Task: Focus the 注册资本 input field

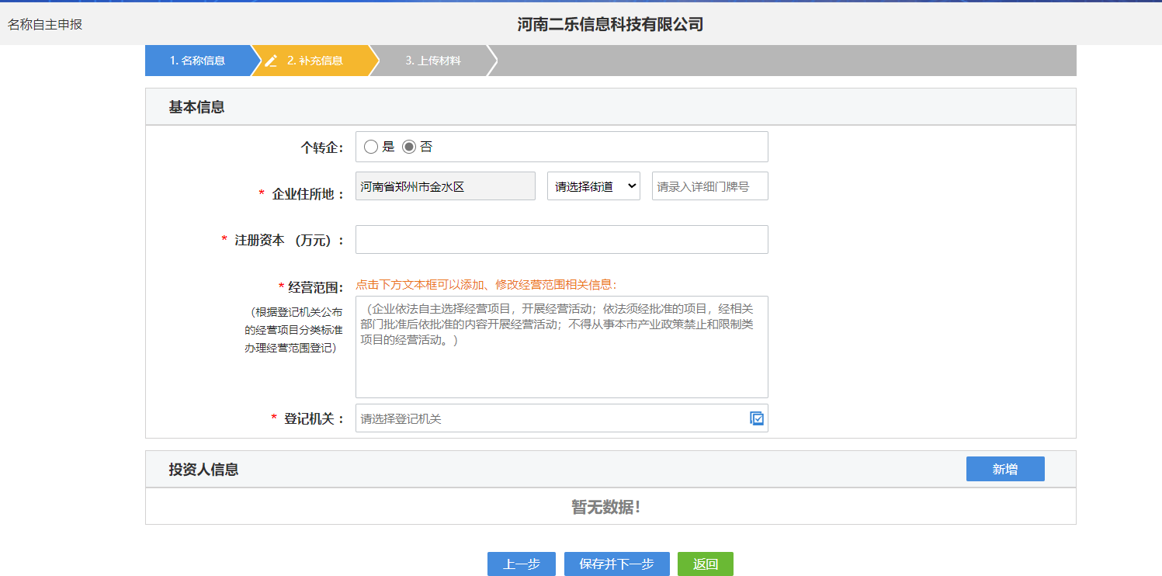Action: [562, 239]
